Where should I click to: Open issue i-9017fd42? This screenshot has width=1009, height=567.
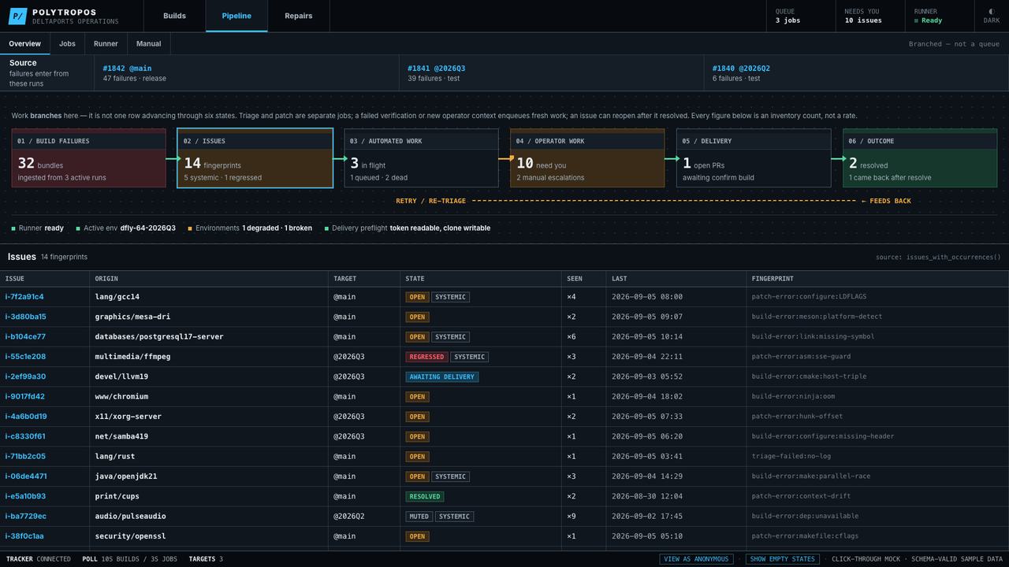click(25, 396)
